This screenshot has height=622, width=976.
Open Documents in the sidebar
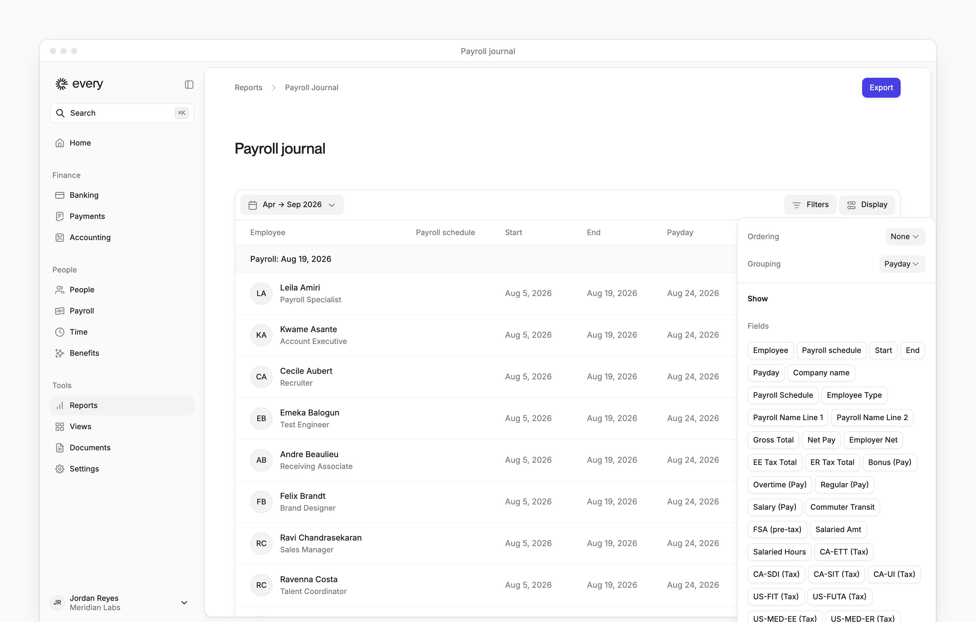click(x=122, y=448)
